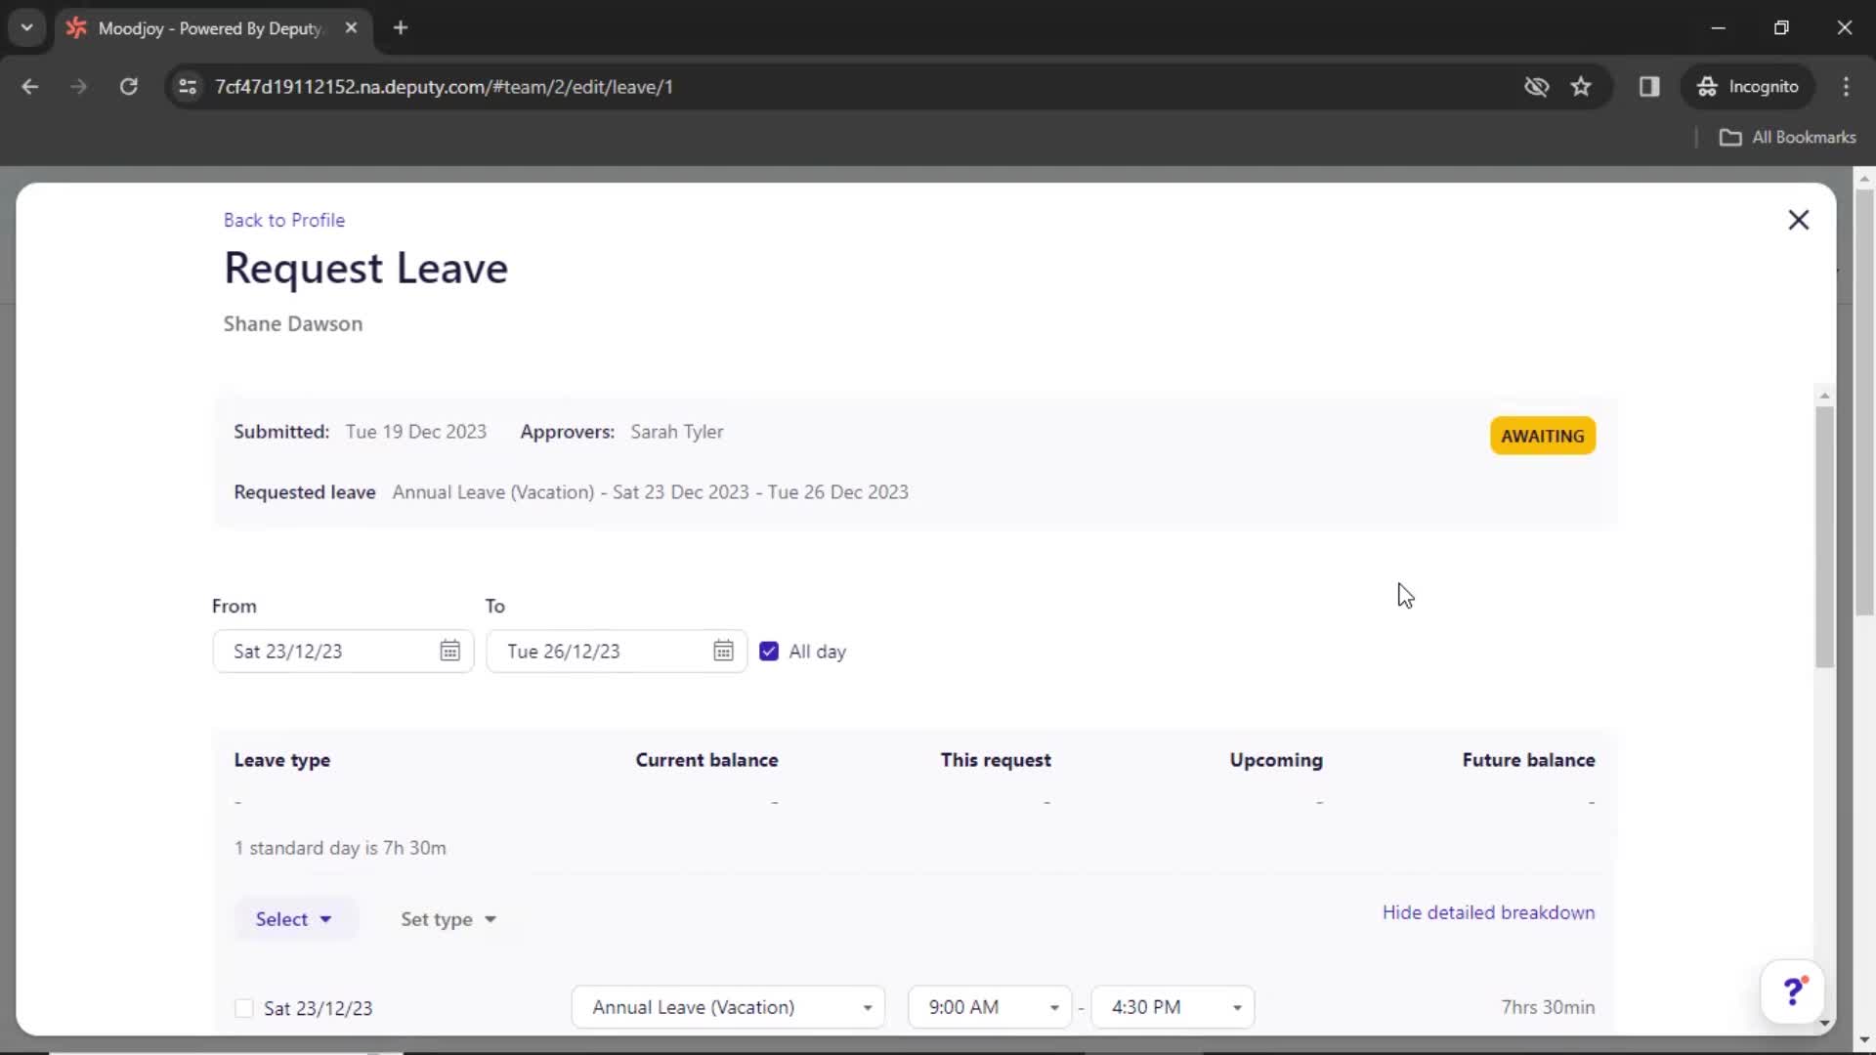Viewport: 1876px width, 1055px height.
Task: Click Back to Profile link
Action: [x=283, y=219]
